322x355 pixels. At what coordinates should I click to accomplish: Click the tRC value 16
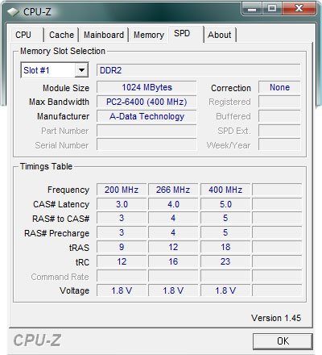(173, 261)
